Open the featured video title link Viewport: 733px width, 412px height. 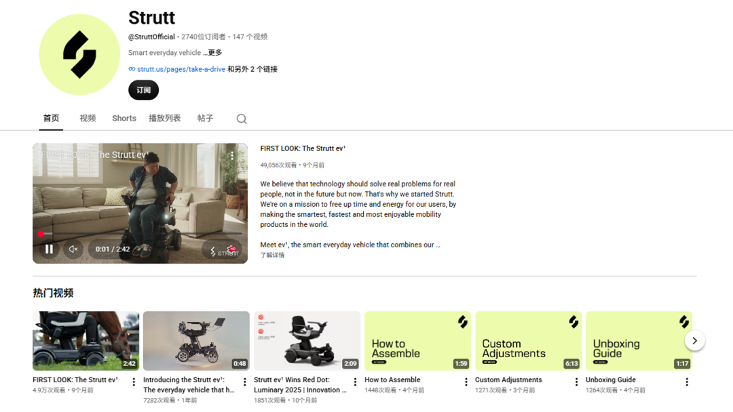point(303,148)
